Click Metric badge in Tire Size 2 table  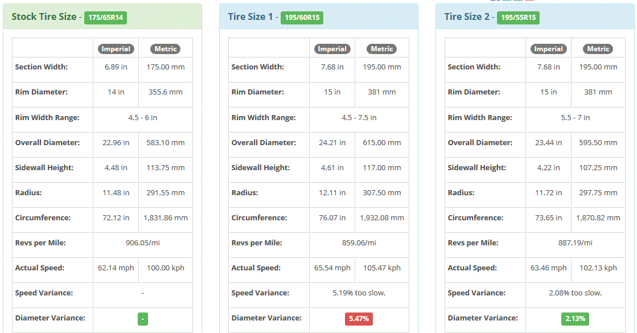point(598,49)
